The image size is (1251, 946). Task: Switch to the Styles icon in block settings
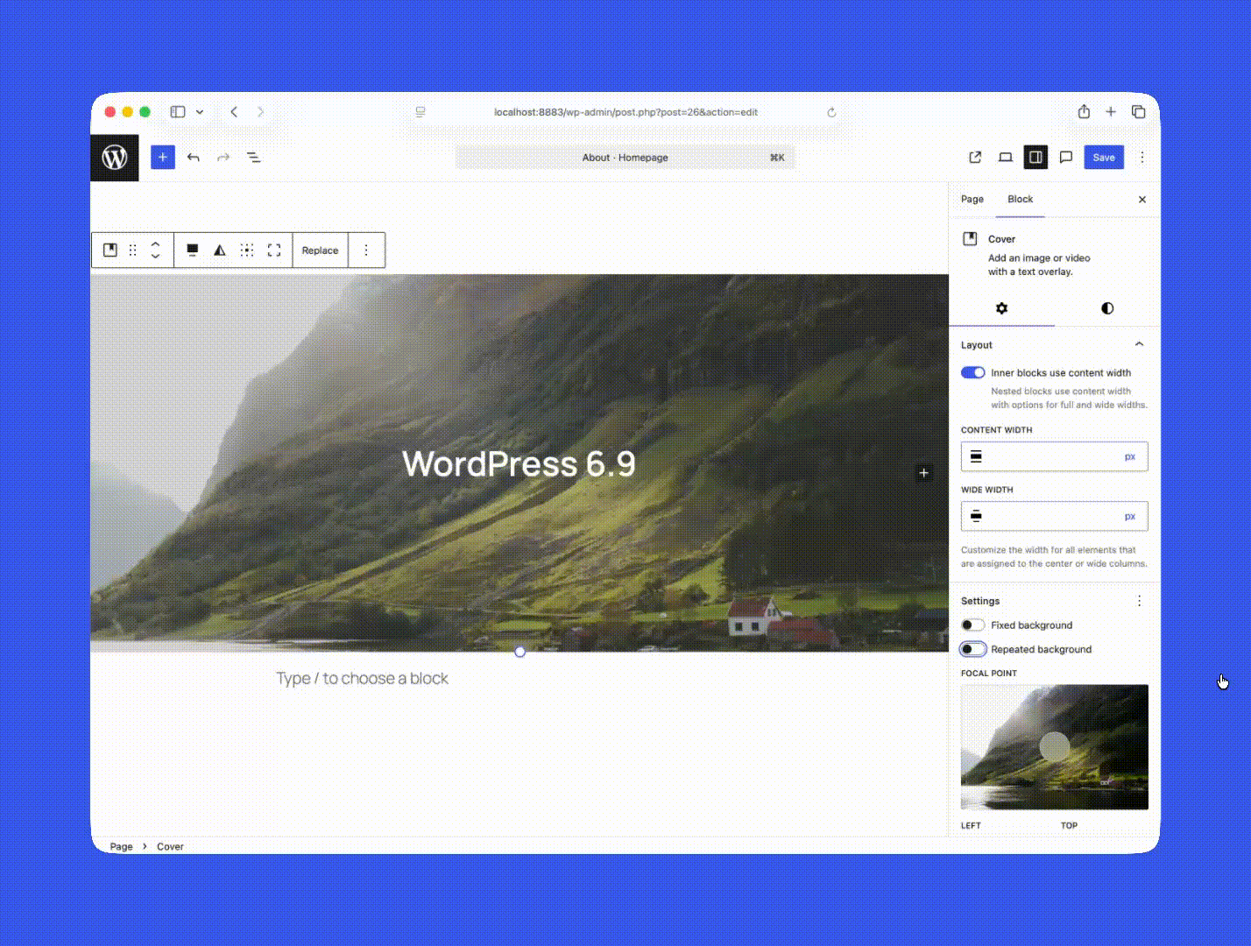[1106, 308]
